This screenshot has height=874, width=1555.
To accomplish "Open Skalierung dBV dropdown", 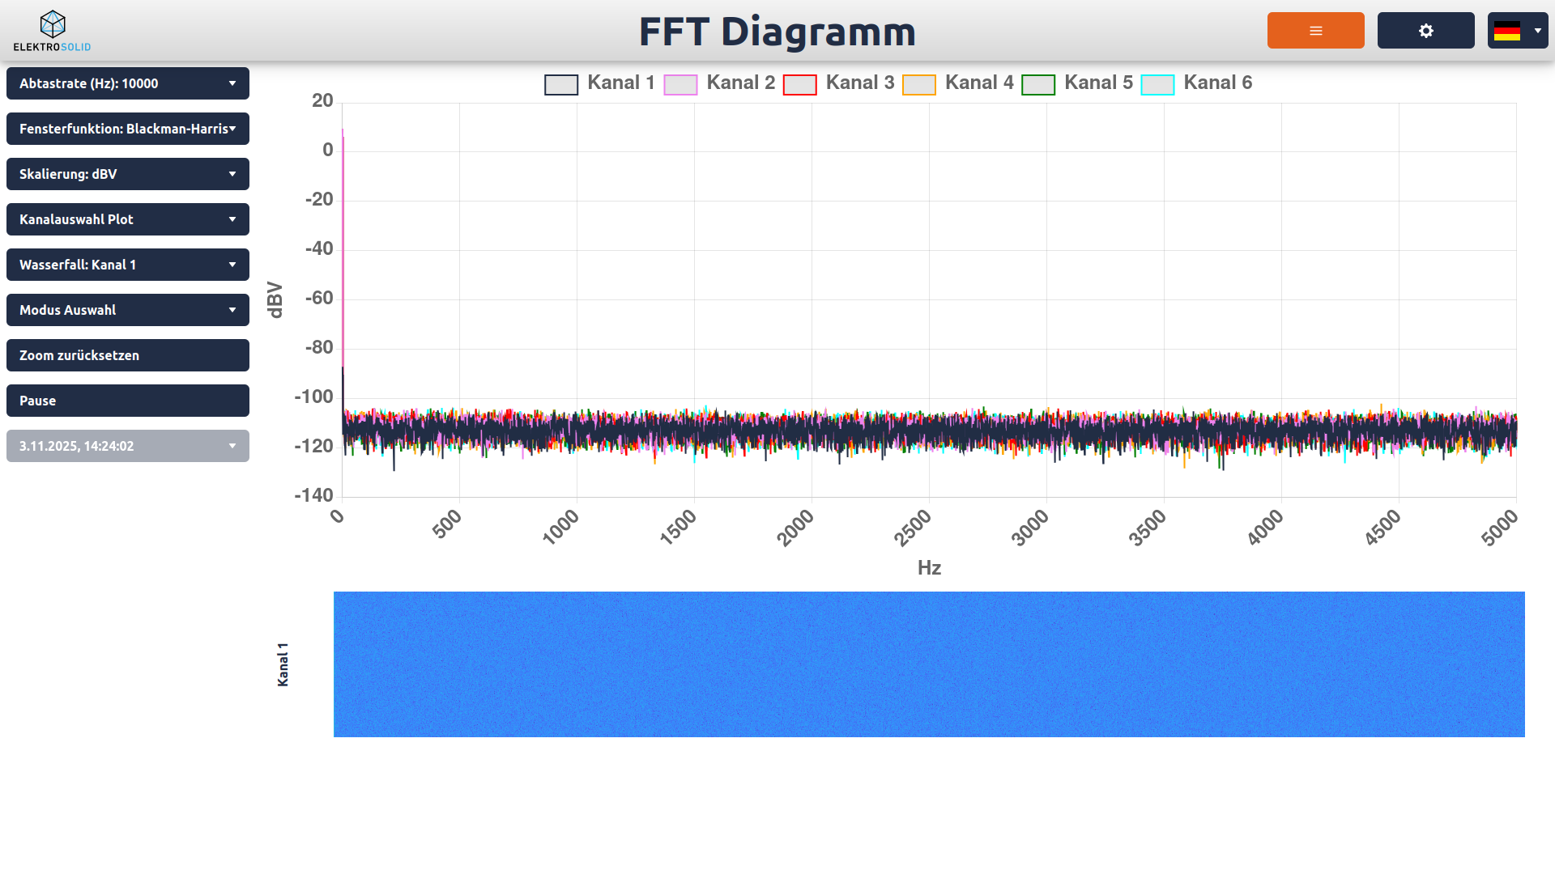I will click(x=128, y=174).
